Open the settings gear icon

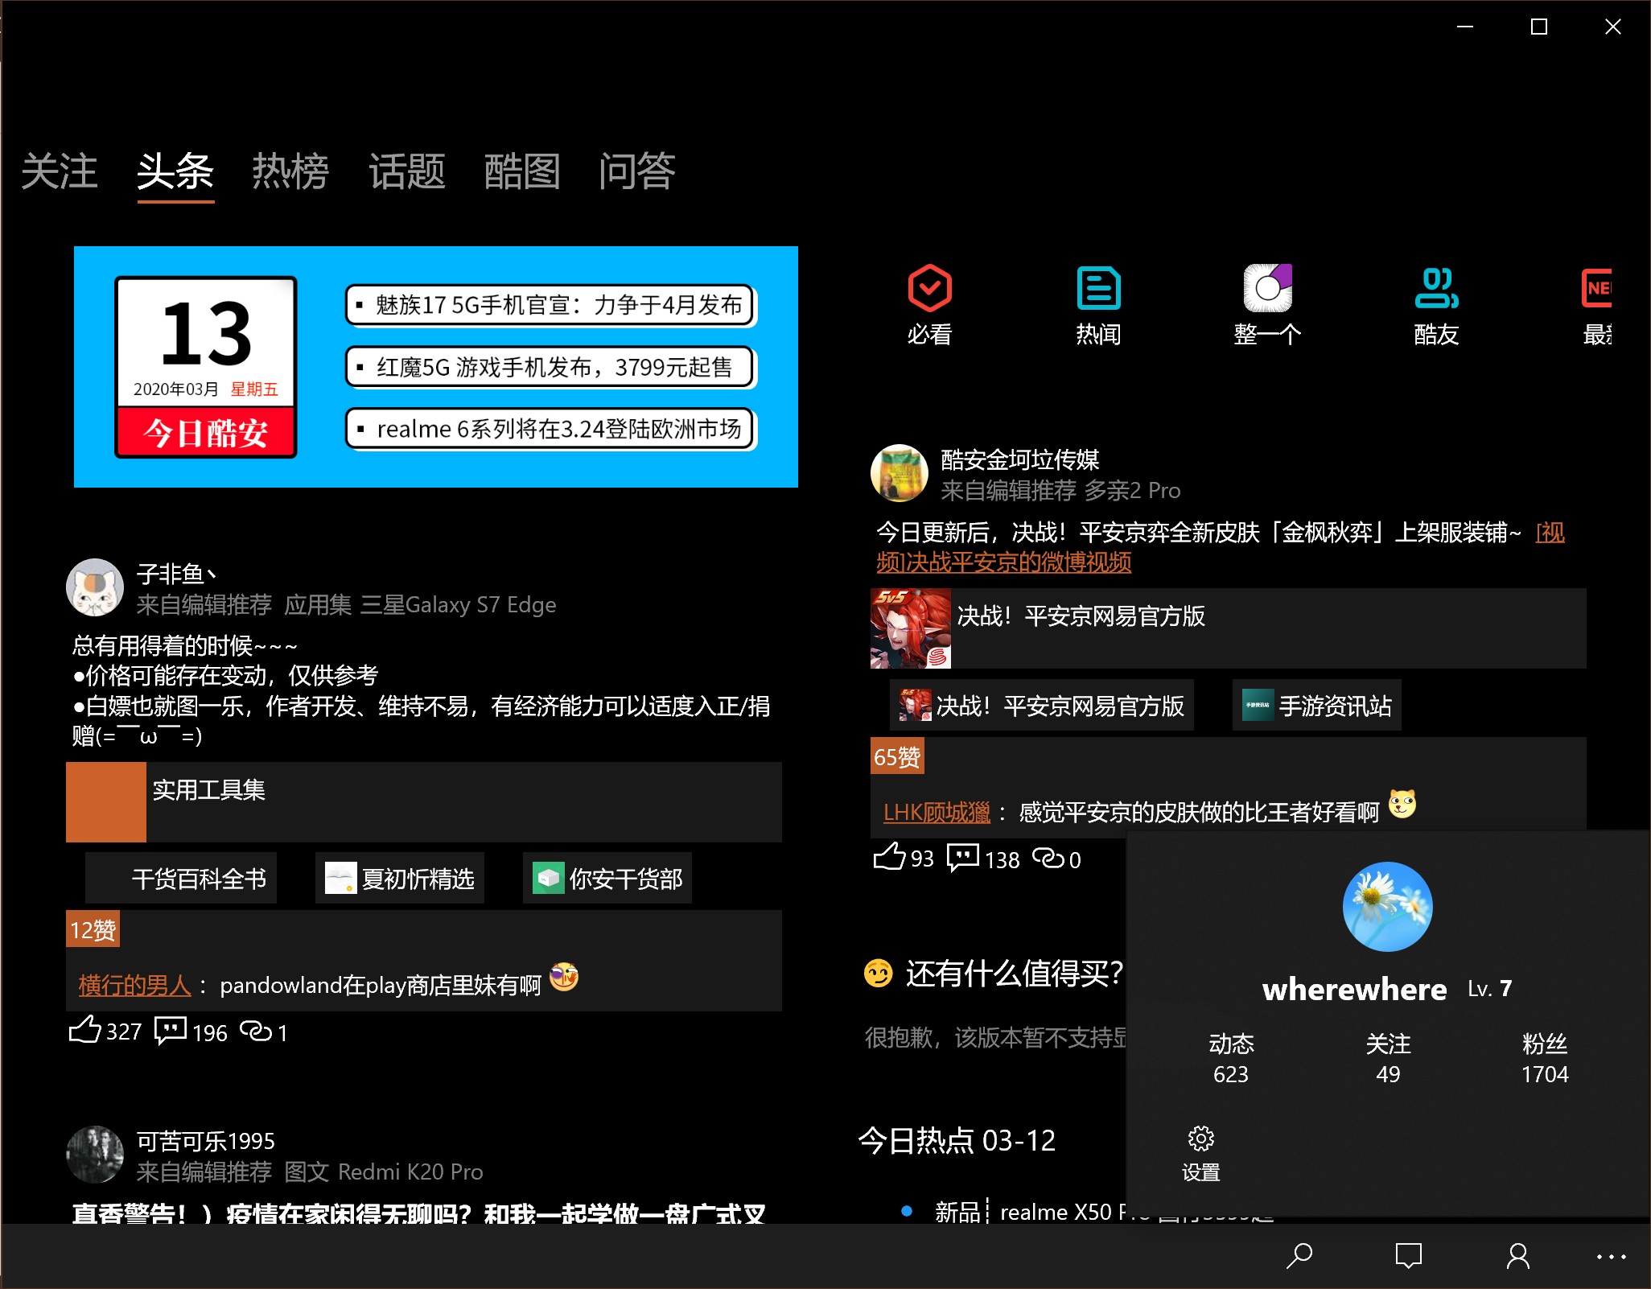tap(1200, 1139)
